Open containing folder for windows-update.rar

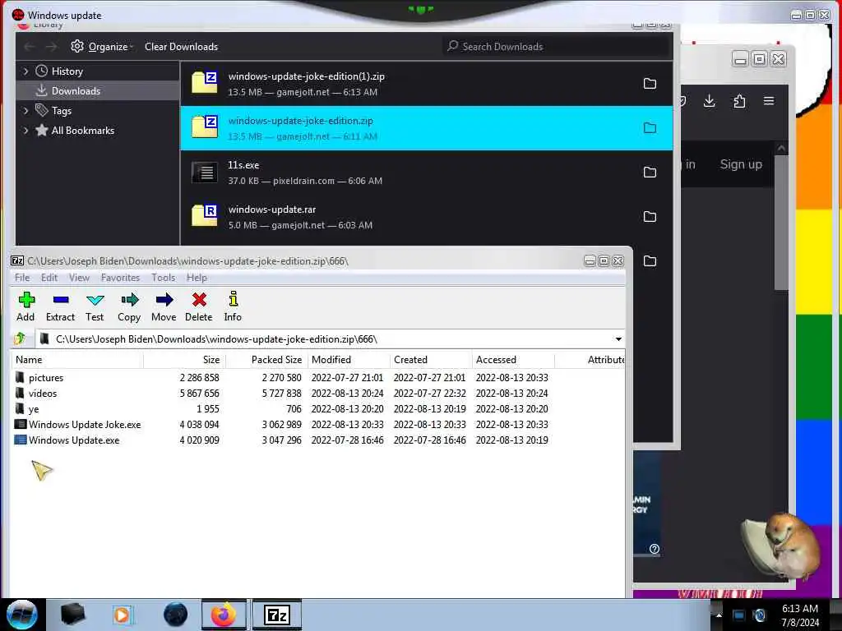pyautogui.click(x=650, y=217)
